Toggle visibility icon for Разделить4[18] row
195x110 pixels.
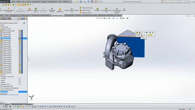(20, 65)
